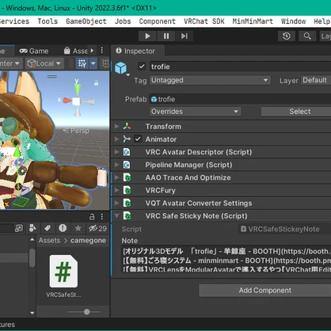Click the Transform component icon
The image size is (331, 331).
coord(127,126)
